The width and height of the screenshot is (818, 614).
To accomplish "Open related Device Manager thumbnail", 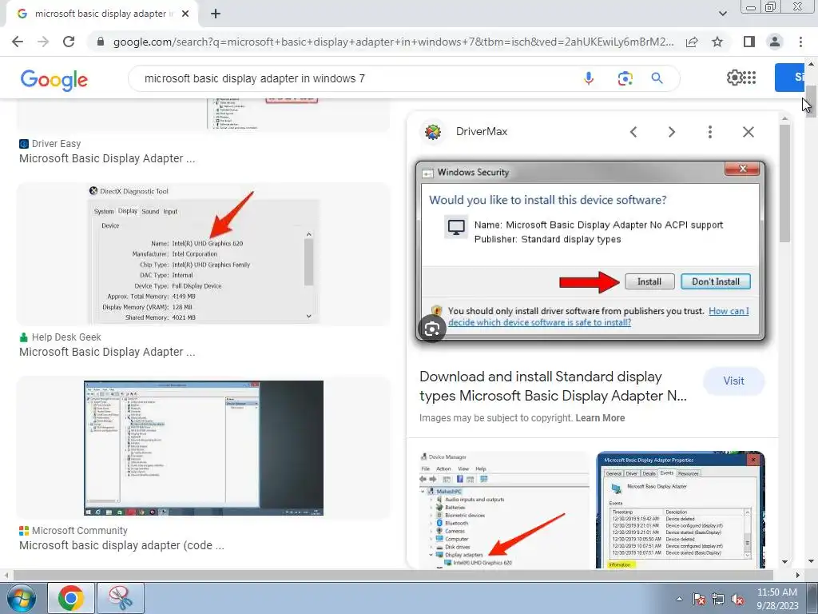I will (x=503, y=509).
